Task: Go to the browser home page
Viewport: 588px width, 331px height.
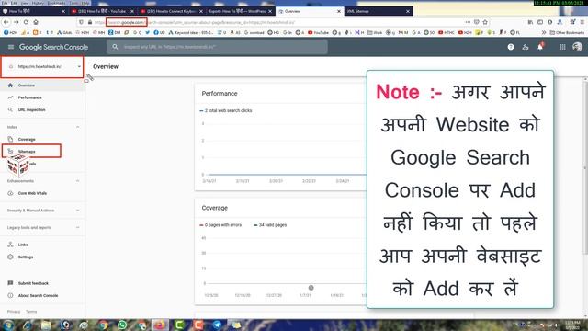Action: (36, 22)
